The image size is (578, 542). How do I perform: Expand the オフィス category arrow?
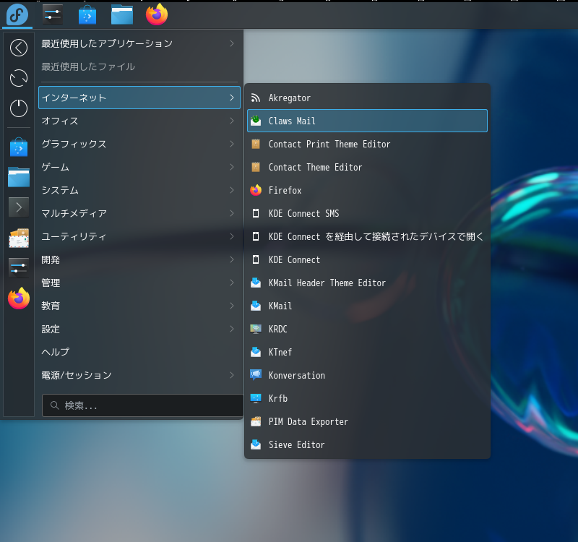(232, 121)
